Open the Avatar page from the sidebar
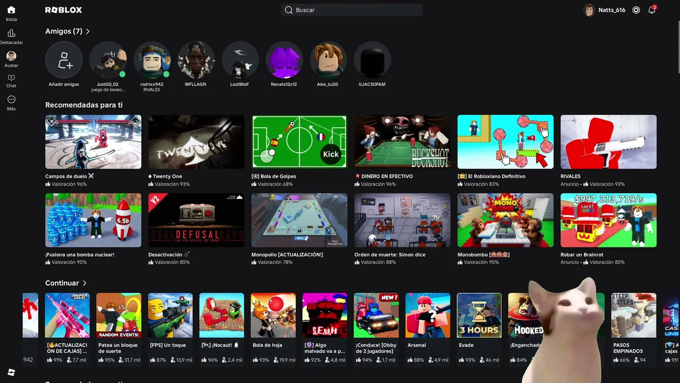This screenshot has height=383, width=680. tap(11, 60)
